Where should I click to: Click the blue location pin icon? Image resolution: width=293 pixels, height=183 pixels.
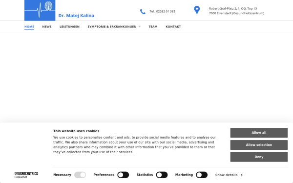(x=197, y=10)
